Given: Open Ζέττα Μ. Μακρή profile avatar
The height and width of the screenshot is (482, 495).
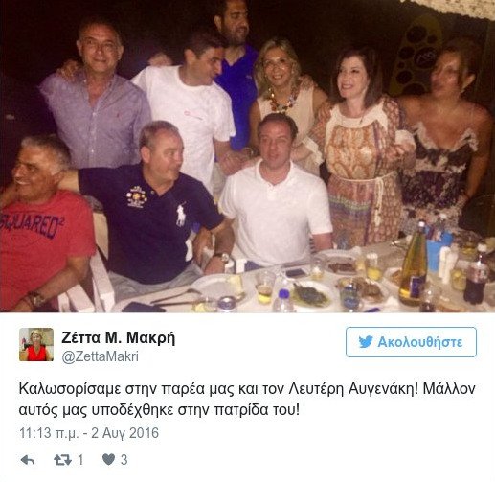Looking at the screenshot, I should point(36,344).
